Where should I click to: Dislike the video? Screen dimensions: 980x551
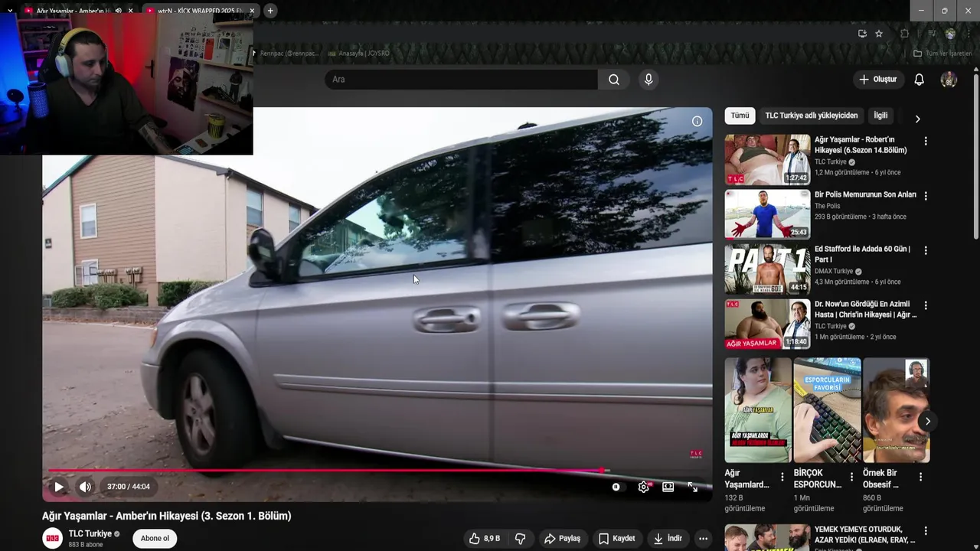520,539
